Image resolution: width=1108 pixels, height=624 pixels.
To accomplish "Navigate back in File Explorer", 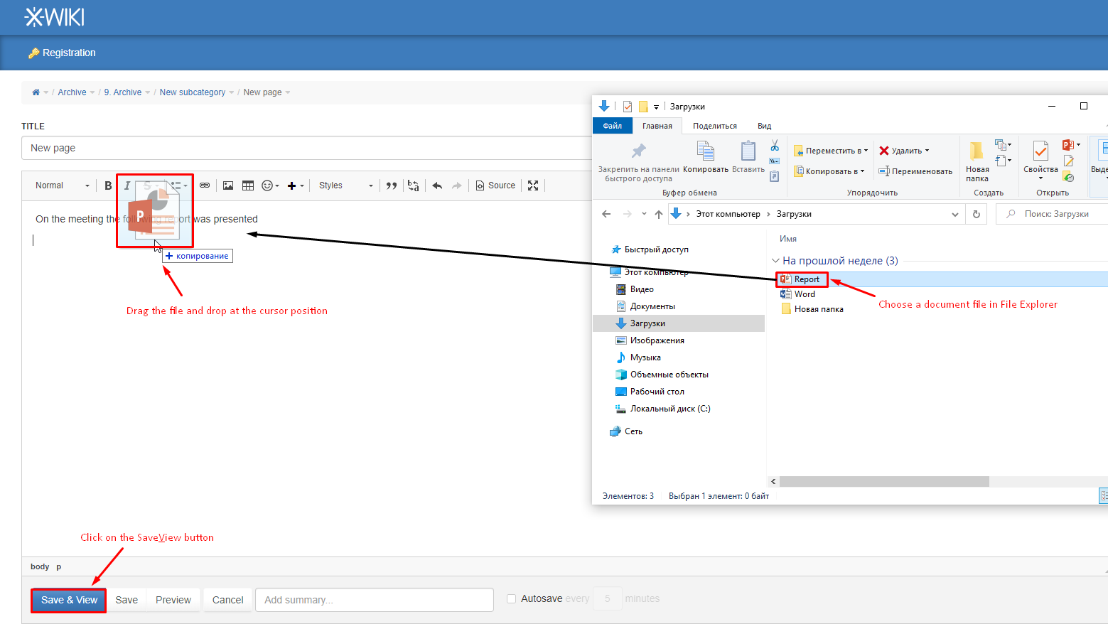I will [606, 214].
